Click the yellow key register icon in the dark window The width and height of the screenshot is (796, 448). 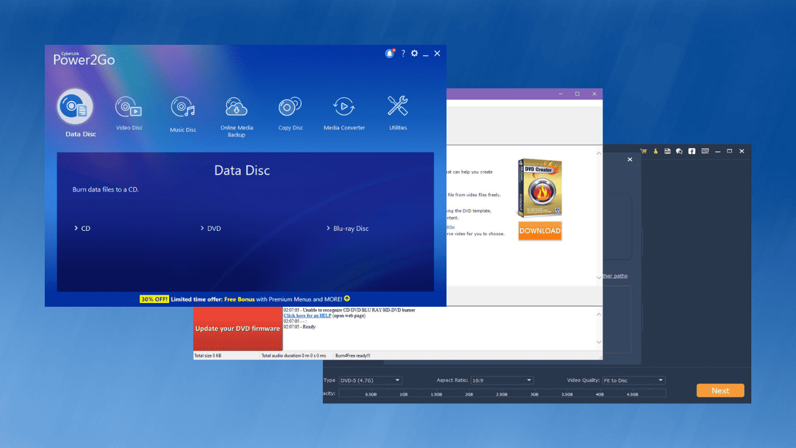655,151
